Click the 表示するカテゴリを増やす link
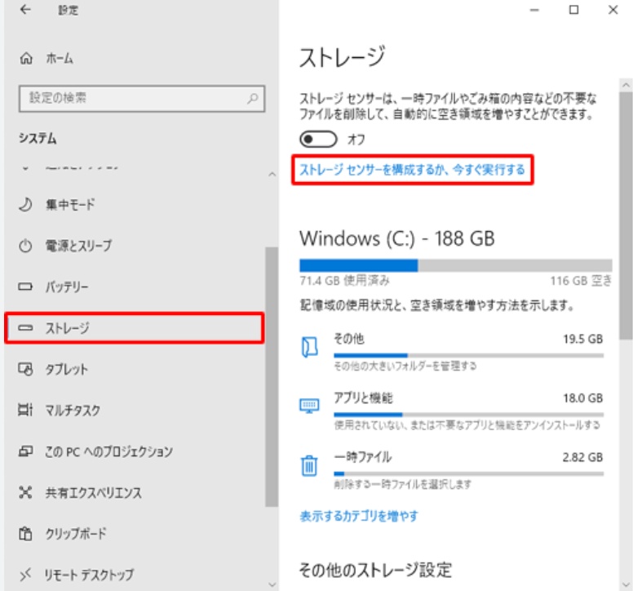Image resolution: width=633 pixels, height=591 pixels. tap(359, 516)
